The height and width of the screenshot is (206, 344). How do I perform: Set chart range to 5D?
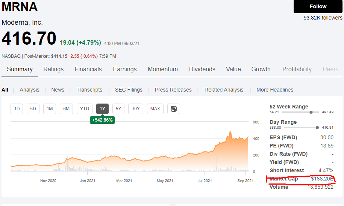33,109
